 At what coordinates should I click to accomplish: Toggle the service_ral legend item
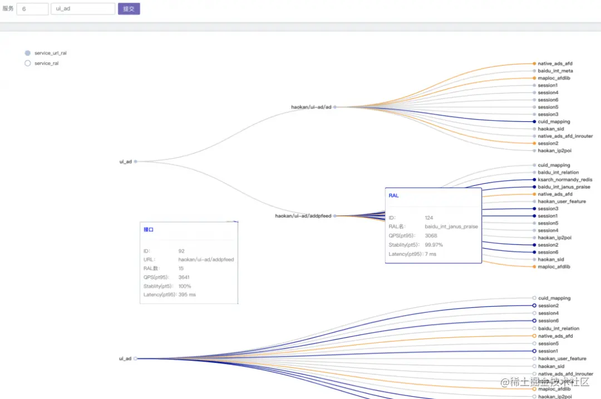pyautogui.click(x=42, y=63)
